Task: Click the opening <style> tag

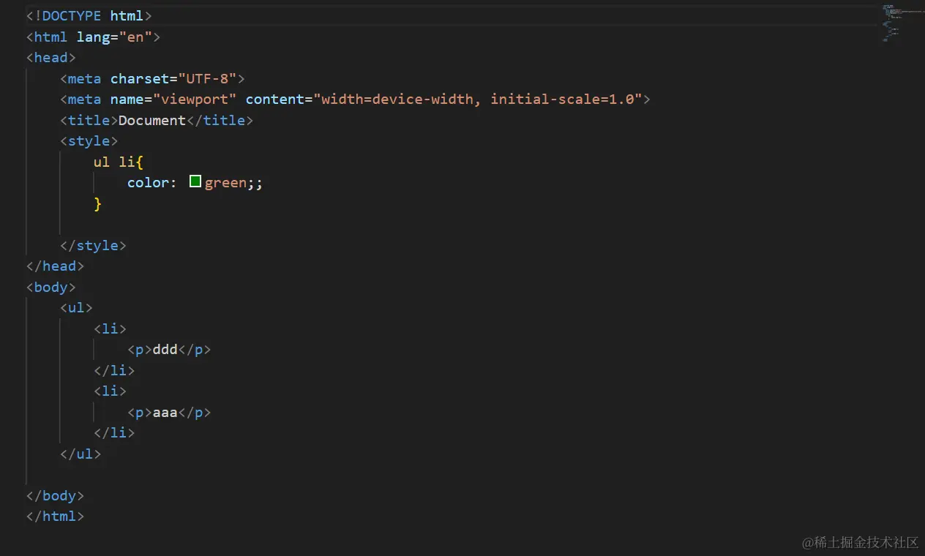Action: pyautogui.click(x=89, y=140)
